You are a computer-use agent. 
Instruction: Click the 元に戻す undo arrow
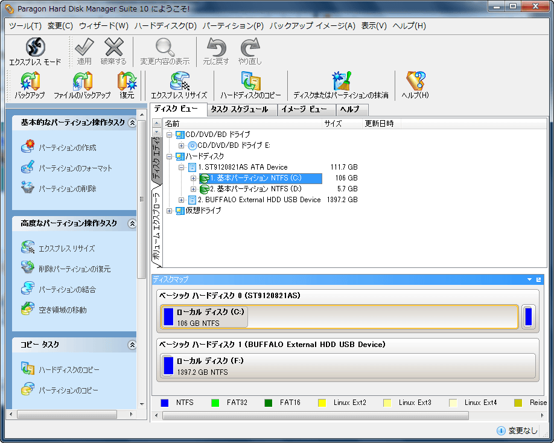click(216, 46)
